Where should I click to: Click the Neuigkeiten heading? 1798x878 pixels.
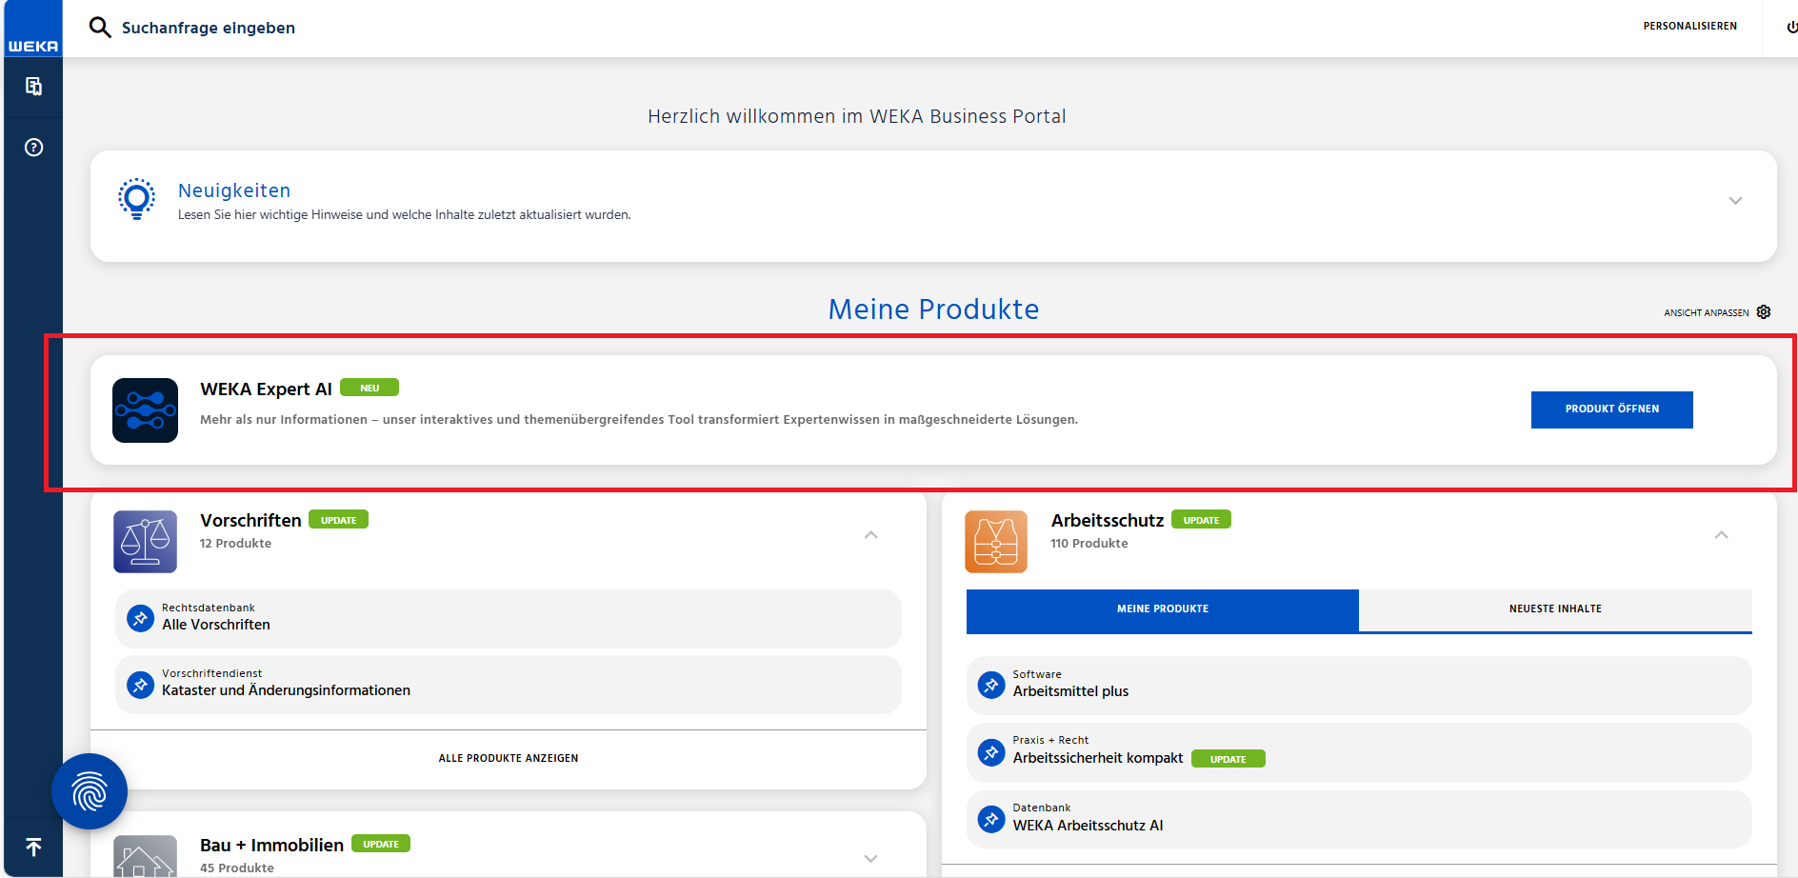coord(234,190)
